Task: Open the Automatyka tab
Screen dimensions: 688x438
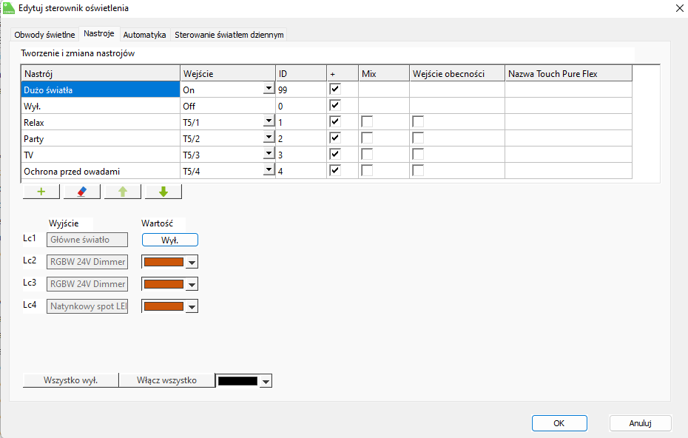Action: pyautogui.click(x=144, y=35)
